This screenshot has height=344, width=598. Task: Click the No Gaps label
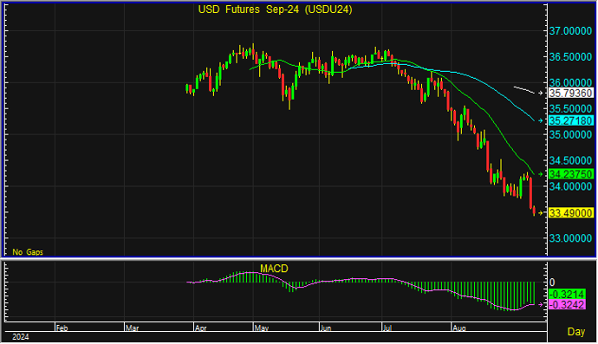pyautogui.click(x=28, y=252)
